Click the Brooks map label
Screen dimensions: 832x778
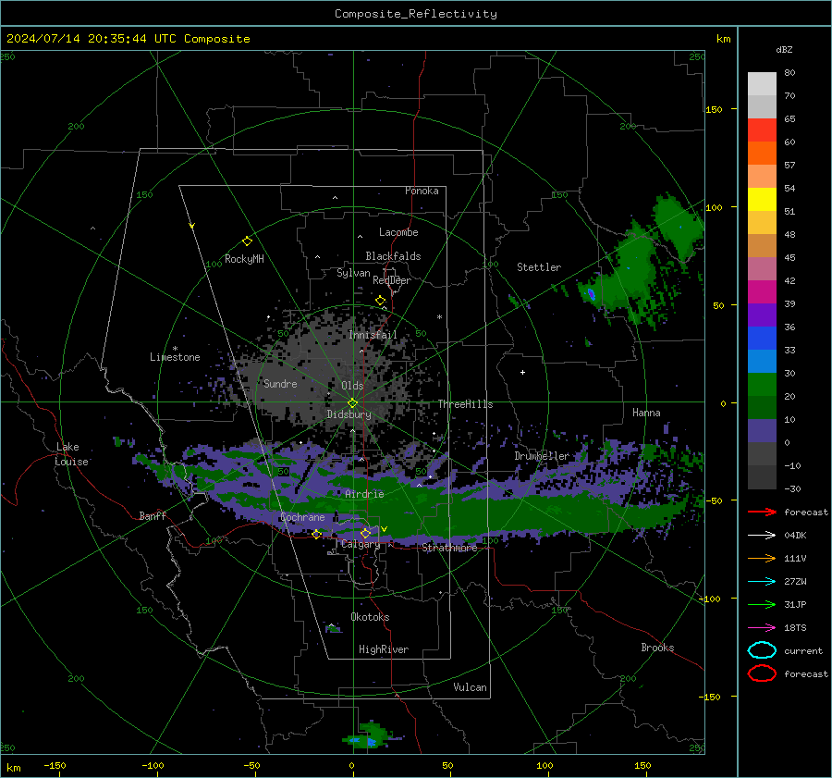(x=657, y=648)
